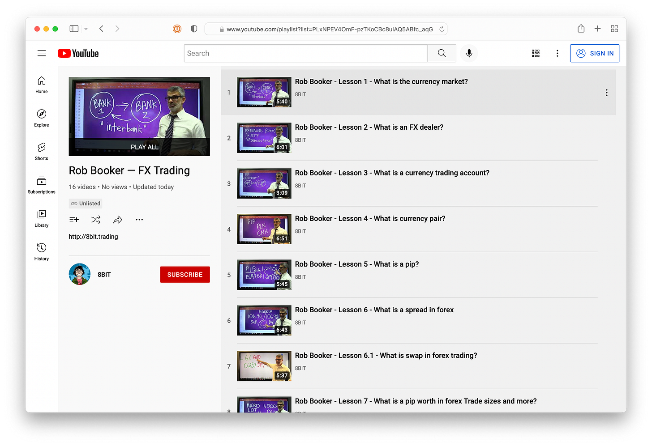Open title 'Lesson 1 - What is the currency market?'
The width and height of the screenshot is (652, 446).
[382, 81]
